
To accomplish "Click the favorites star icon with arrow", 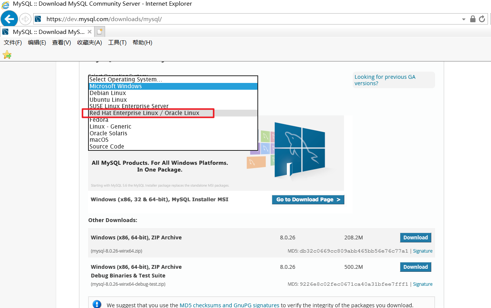I will tap(7, 55).
